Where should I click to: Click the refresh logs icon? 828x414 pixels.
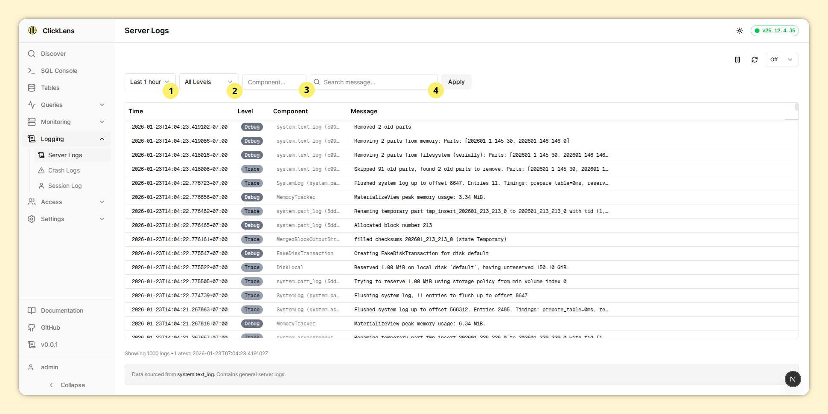point(754,60)
